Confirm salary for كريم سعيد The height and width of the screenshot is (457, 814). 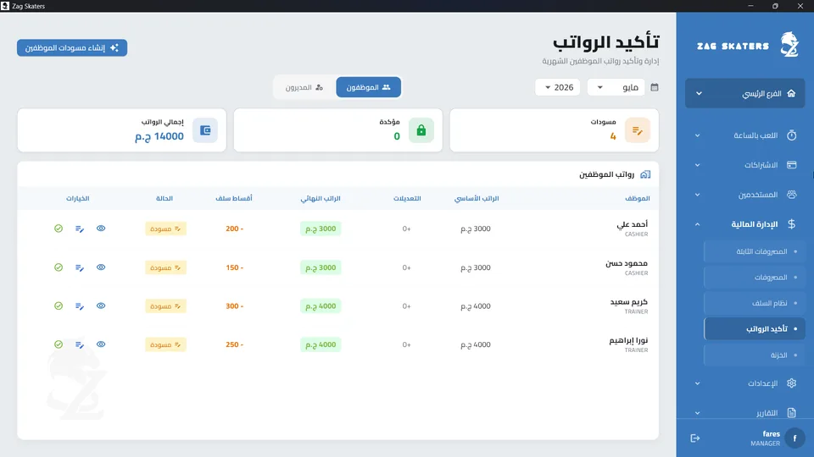59,306
